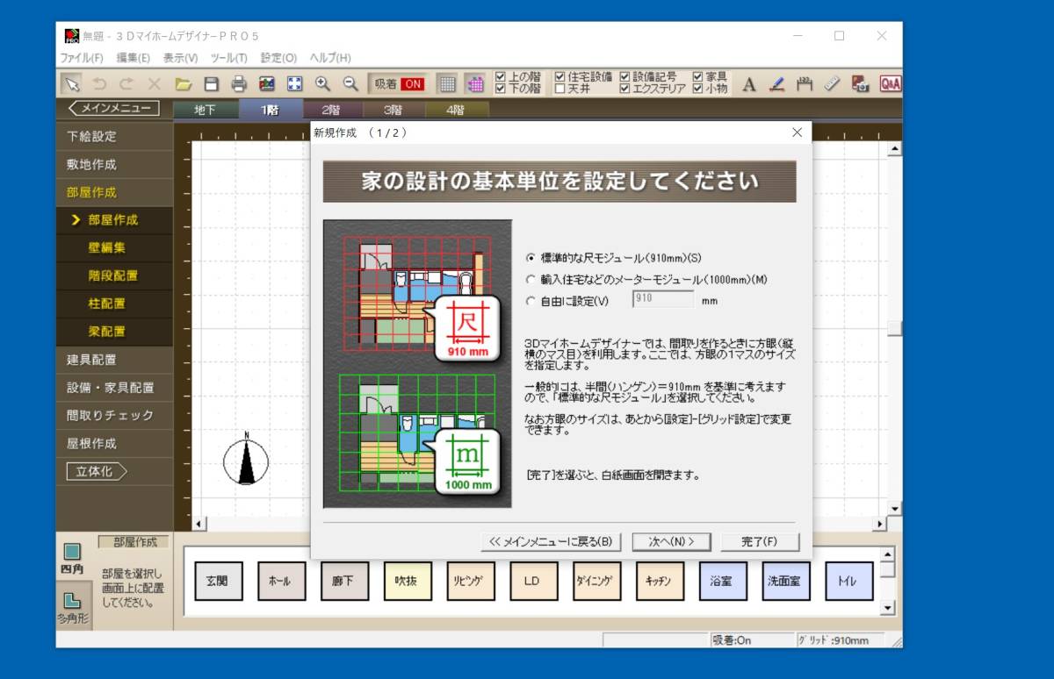Open the ヘルプ menu
This screenshot has height=679, width=1054.
point(330,58)
